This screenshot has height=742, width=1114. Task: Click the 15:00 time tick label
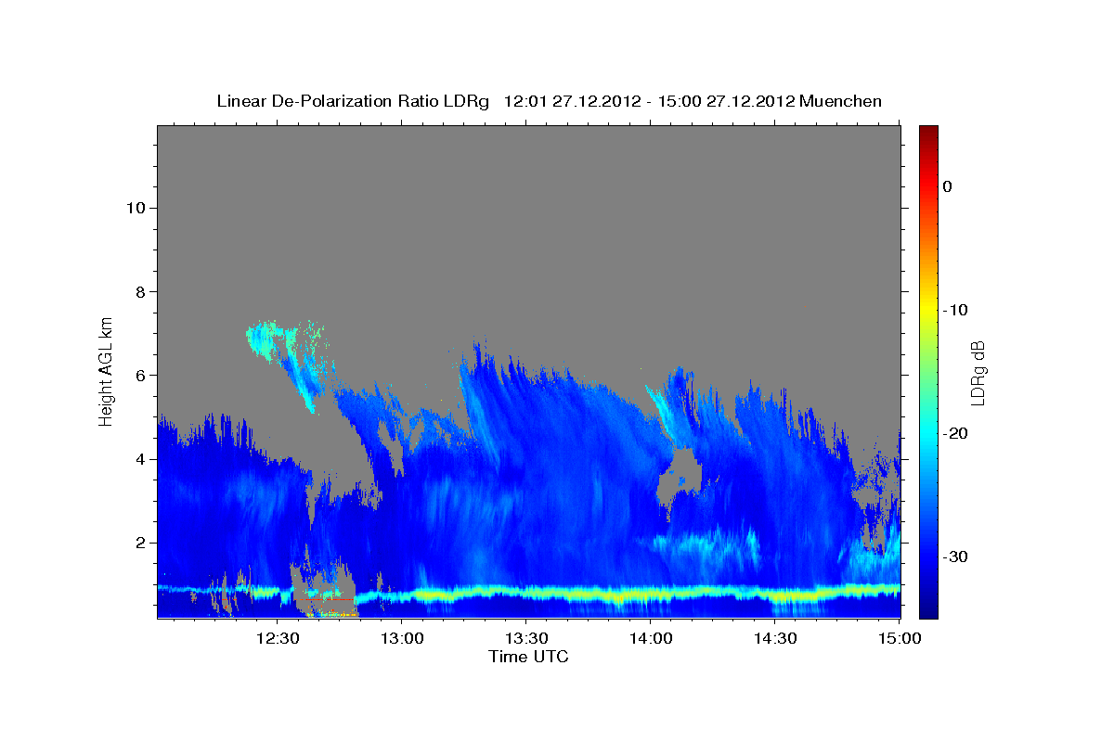pyautogui.click(x=900, y=639)
